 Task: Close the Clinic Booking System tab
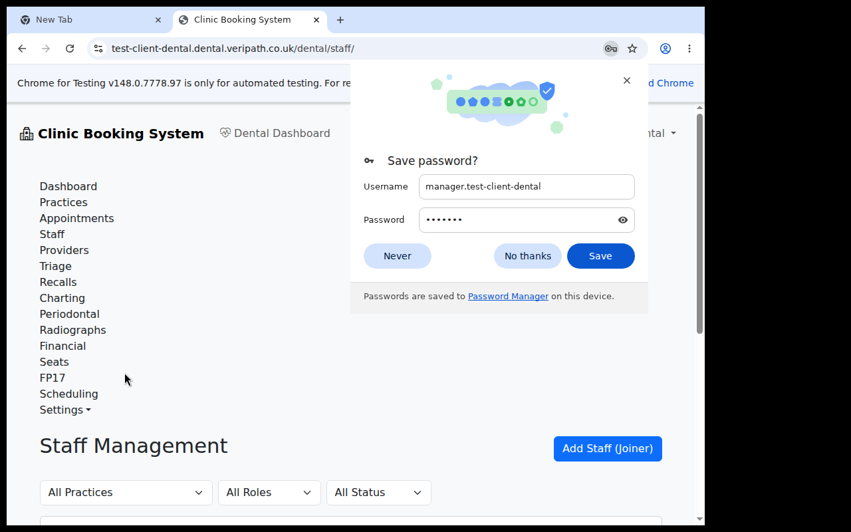[317, 20]
